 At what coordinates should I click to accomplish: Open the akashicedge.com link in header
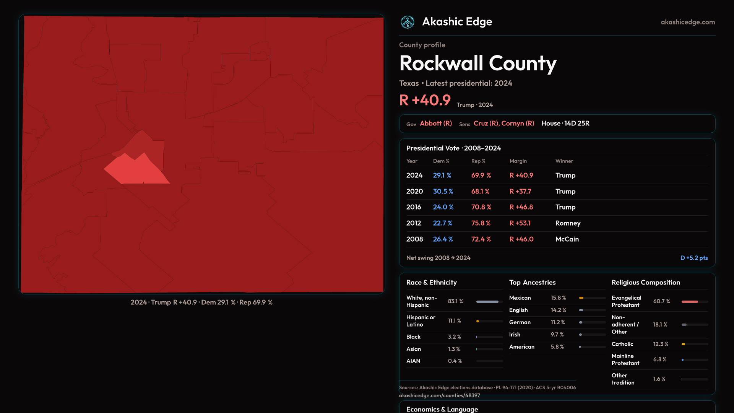click(x=688, y=22)
